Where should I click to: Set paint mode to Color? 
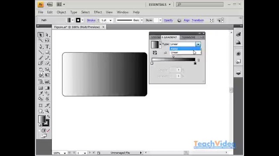click(x=40, y=131)
